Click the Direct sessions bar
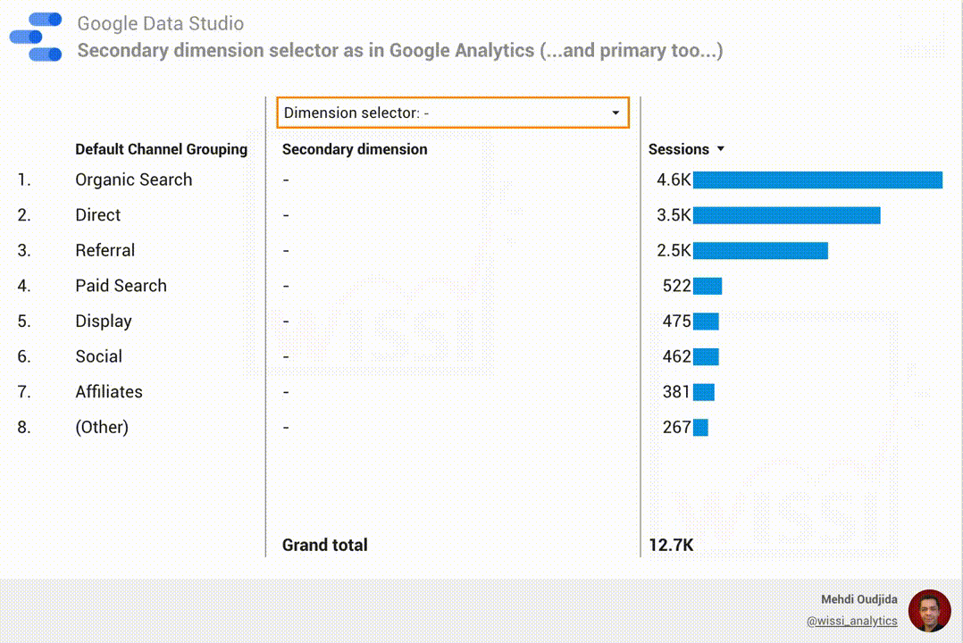 [x=786, y=215]
